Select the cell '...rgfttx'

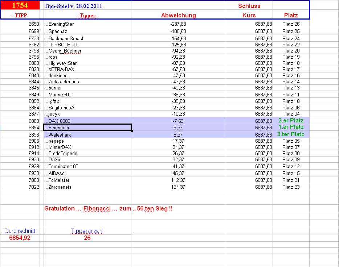click(x=87, y=101)
